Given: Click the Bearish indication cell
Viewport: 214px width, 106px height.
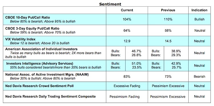Looking at the screenshot, I should (x=199, y=77).
